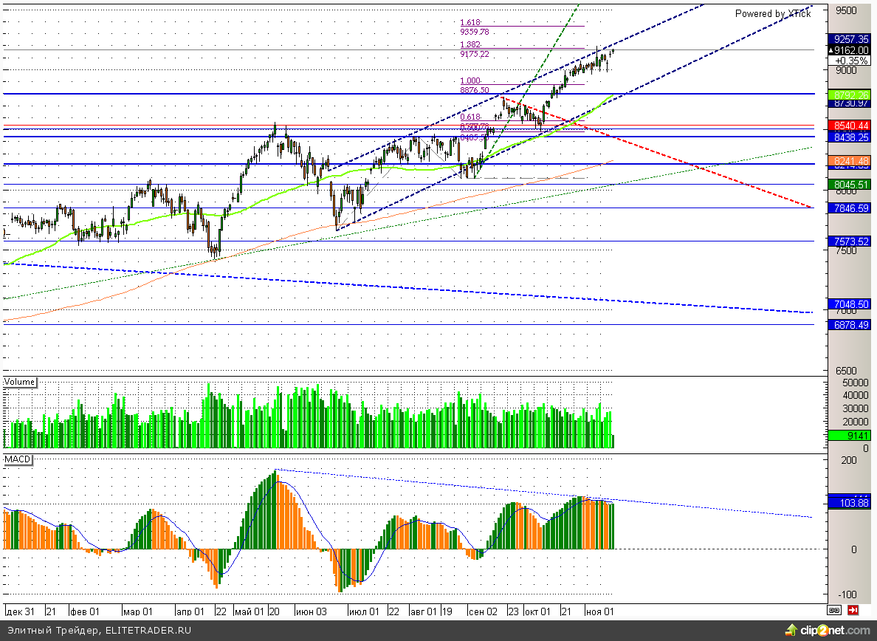
Task: Click the orange 8241.48 price label
Action: pos(848,161)
